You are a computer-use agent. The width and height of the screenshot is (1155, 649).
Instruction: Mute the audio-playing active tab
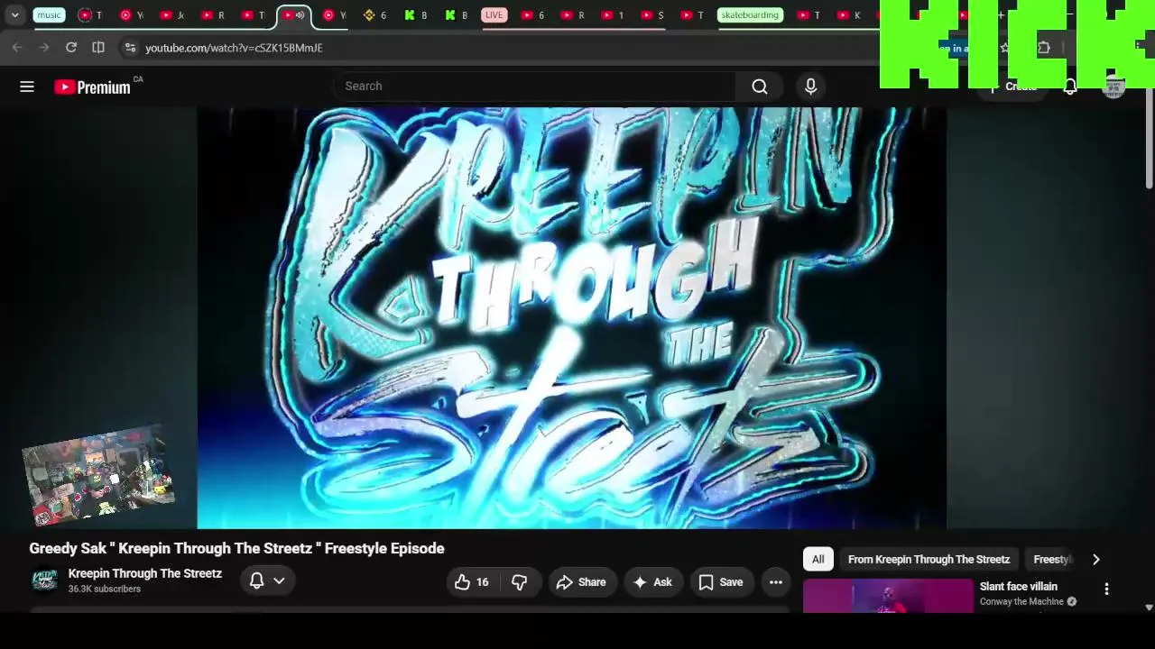300,15
